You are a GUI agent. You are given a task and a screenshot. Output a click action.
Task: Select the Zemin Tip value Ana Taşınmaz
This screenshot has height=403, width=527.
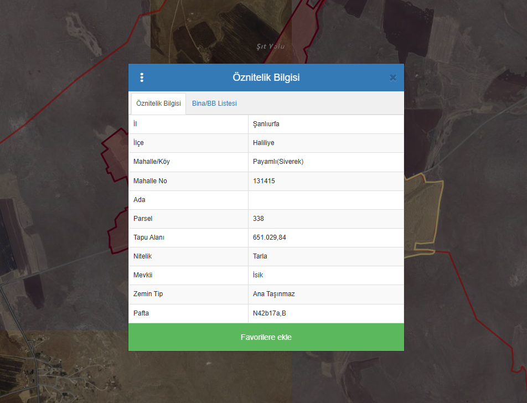[273, 294]
